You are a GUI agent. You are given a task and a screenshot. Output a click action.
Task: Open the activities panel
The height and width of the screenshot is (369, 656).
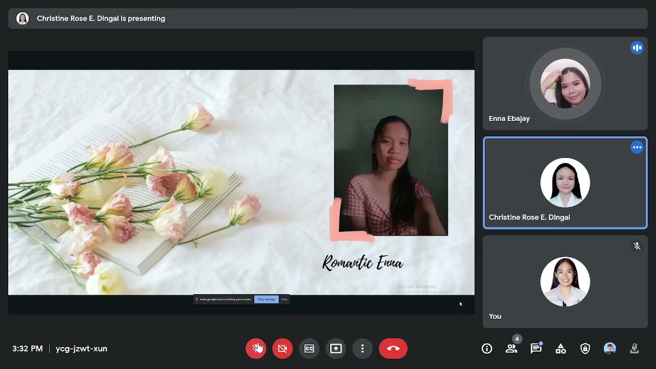point(561,348)
